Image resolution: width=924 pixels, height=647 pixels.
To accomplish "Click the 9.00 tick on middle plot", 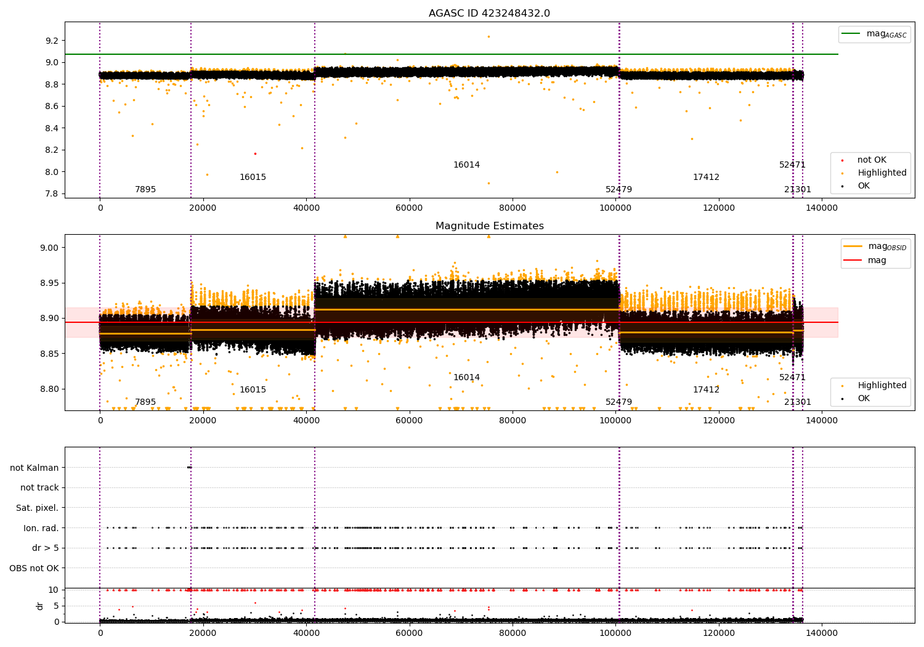I will (49, 248).
